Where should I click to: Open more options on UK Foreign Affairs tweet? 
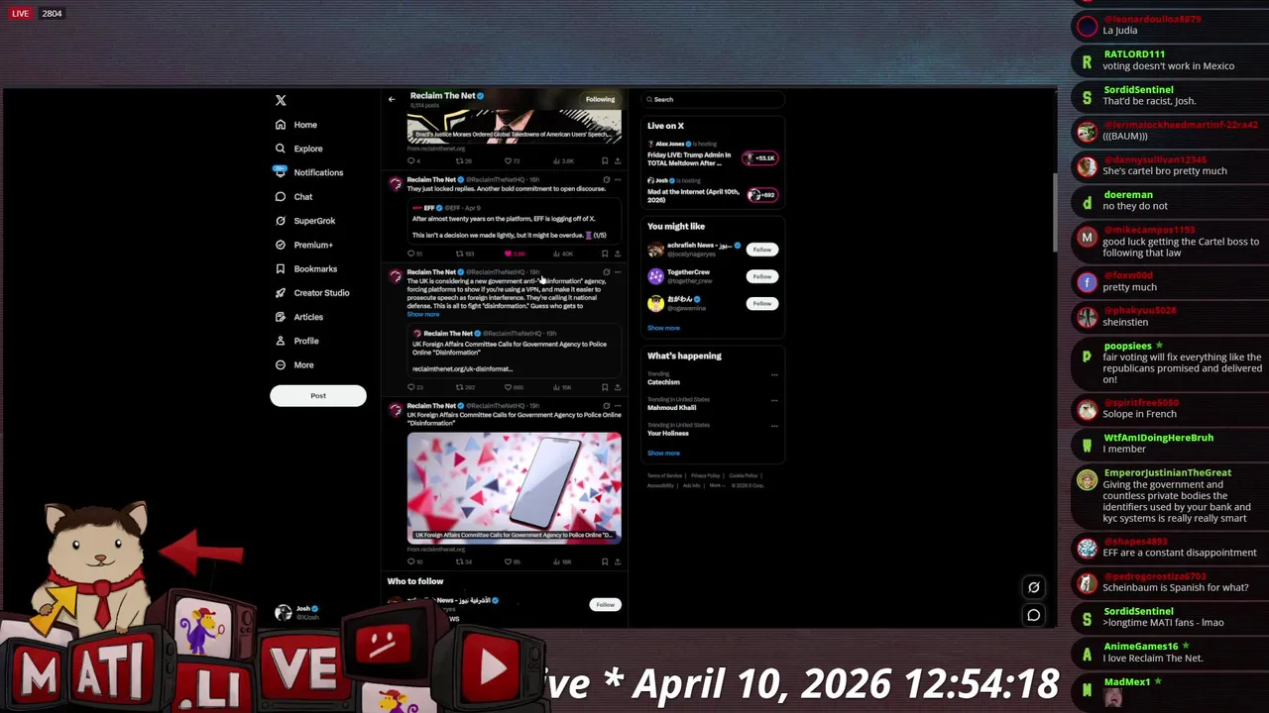point(617,406)
